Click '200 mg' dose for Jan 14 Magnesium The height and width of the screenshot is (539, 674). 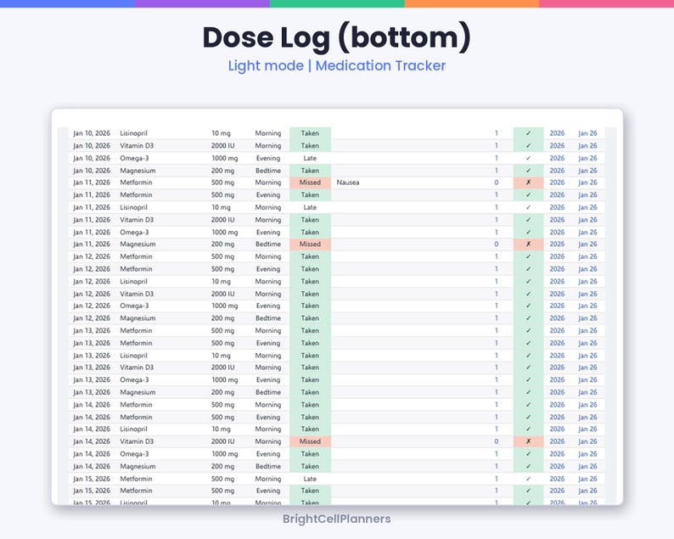click(222, 466)
